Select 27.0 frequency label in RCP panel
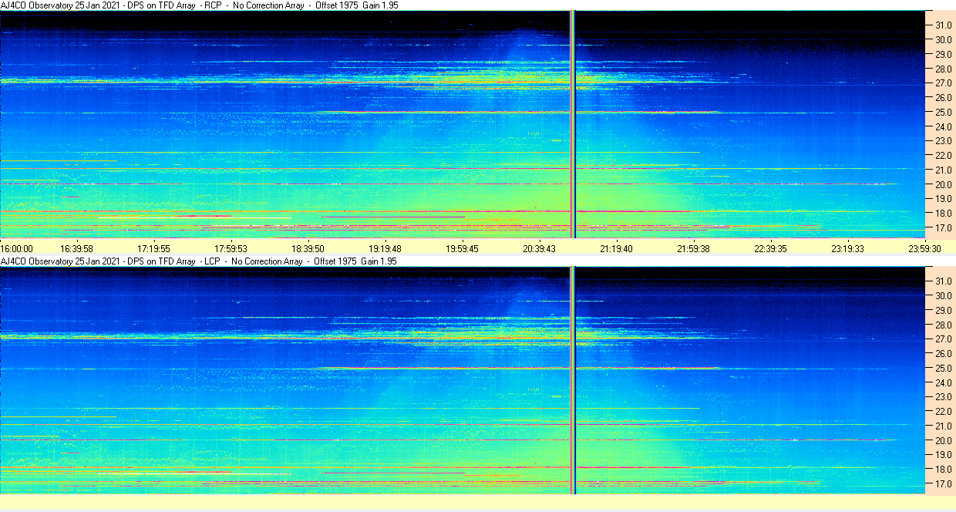Screen dimensions: 956x512 tap(944, 83)
